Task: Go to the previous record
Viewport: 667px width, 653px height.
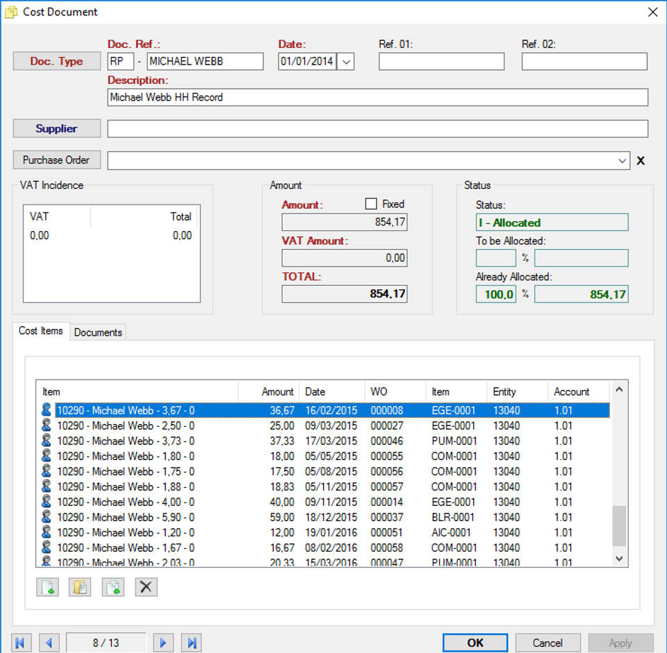Action: 49,643
